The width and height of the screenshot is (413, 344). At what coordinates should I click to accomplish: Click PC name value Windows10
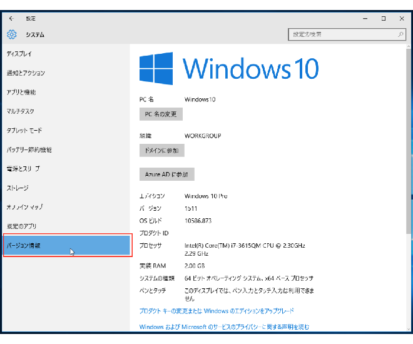200,99
